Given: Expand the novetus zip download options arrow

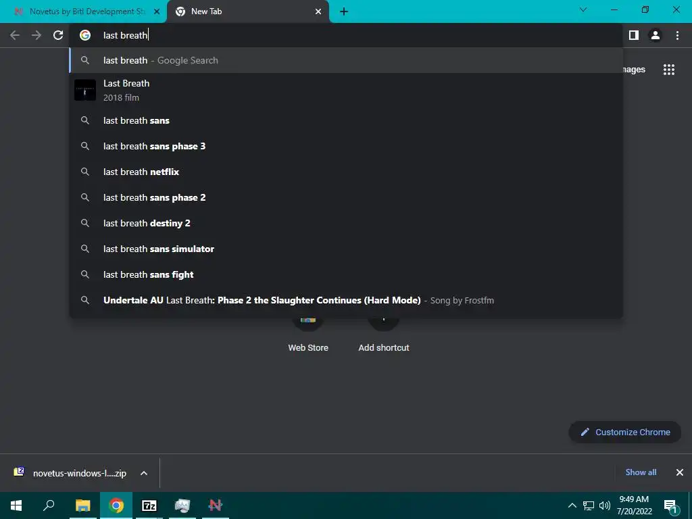Looking at the screenshot, I should click(144, 473).
